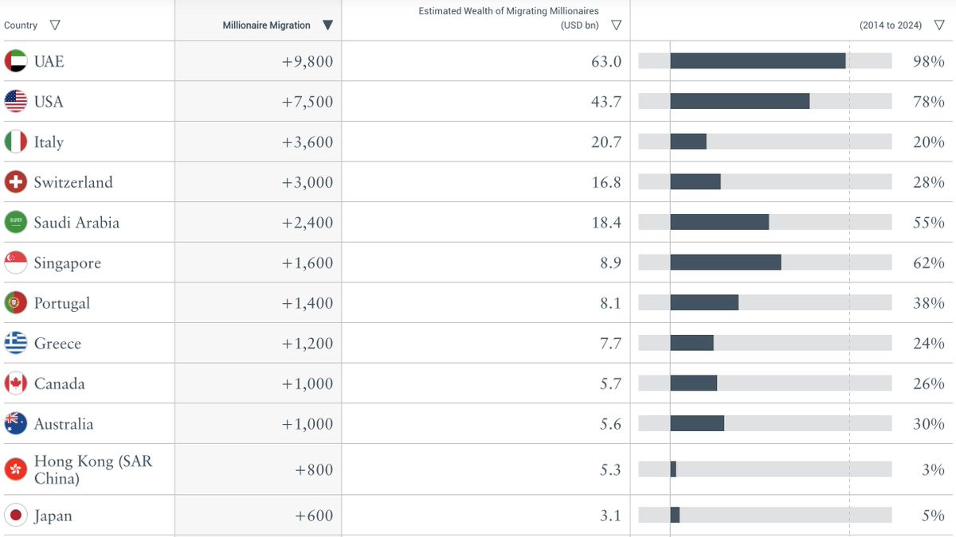Click the UAE flag icon
This screenshot has height=537, width=956.
tap(16, 61)
